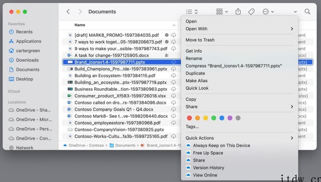Screen dimensions: 321x182
Task: Apply the purple tag color
Action: click(x=230, y=118)
